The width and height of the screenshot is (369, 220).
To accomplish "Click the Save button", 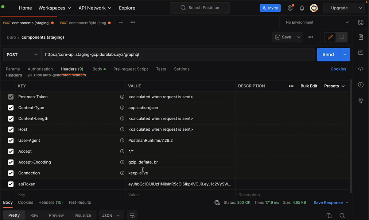I will point(283,37).
